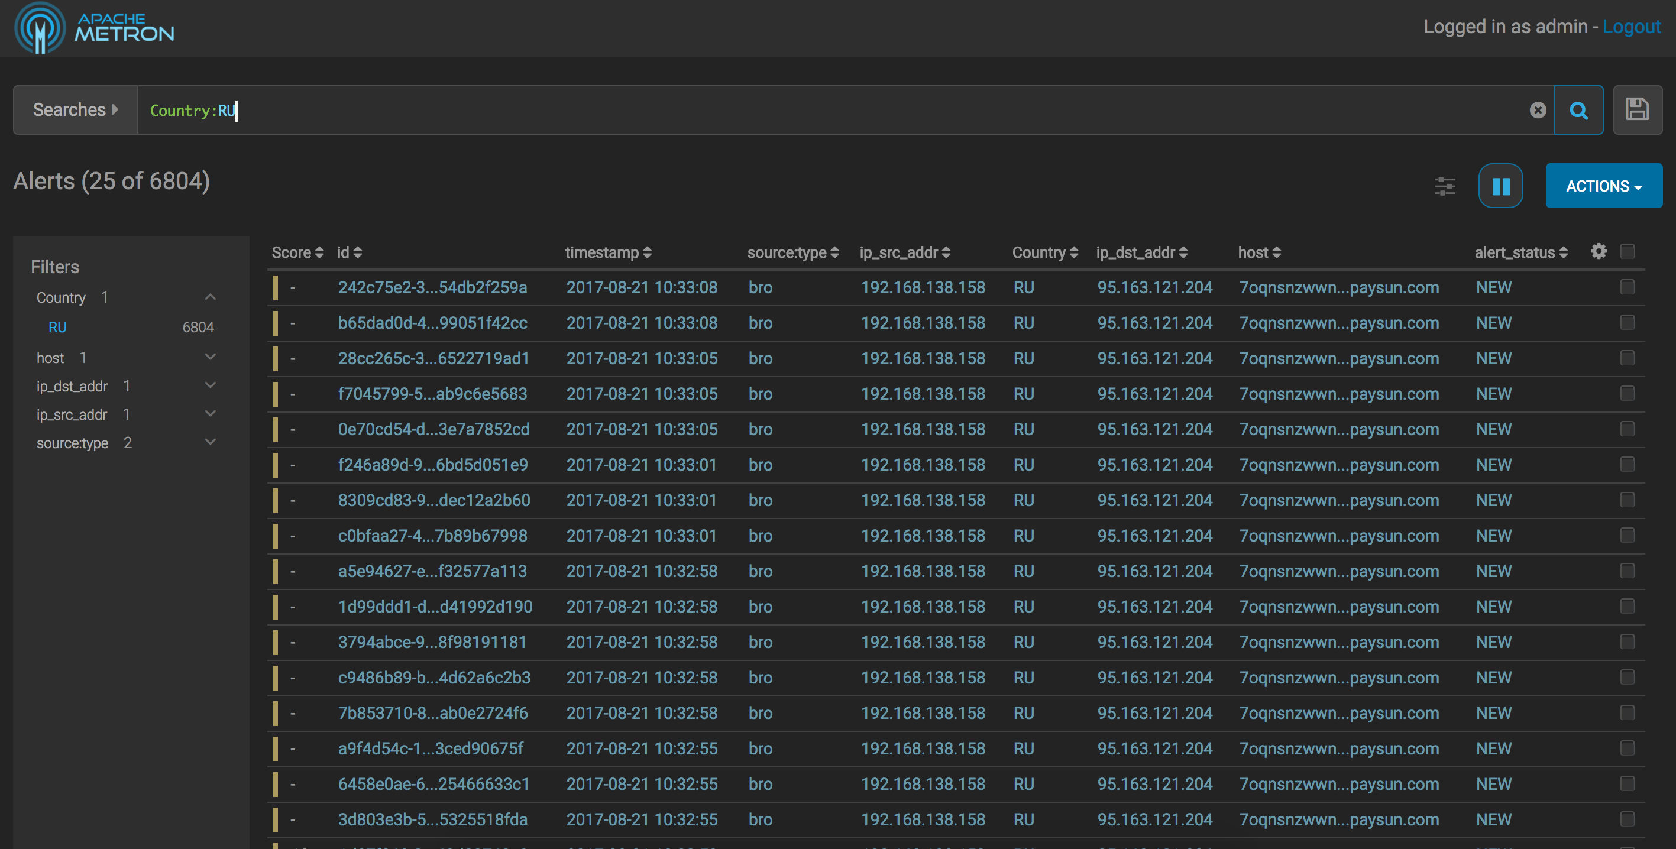Click host value in row 7b853710-8...ab0e2724f6

pos(1339,713)
